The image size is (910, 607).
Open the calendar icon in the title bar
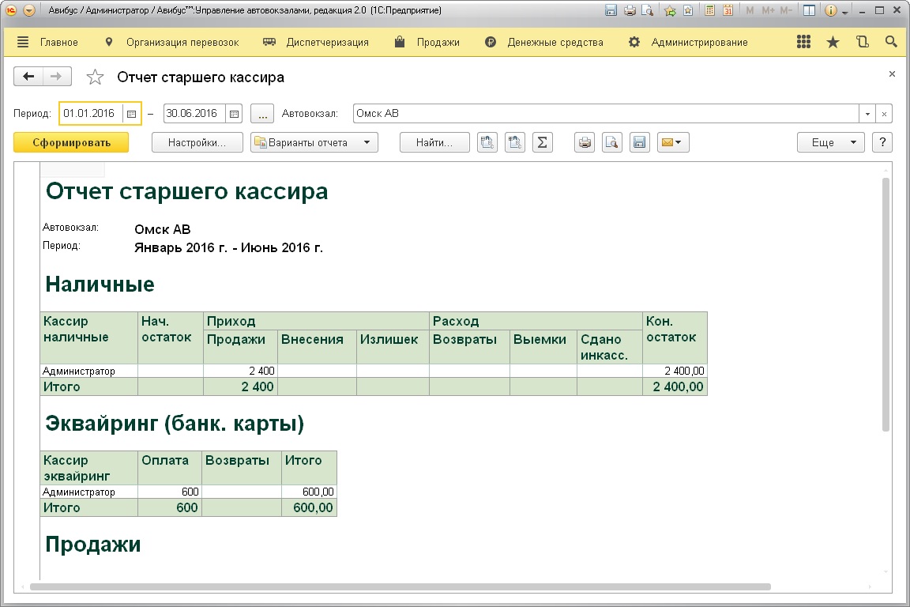pyautogui.click(x=728, y=11)
